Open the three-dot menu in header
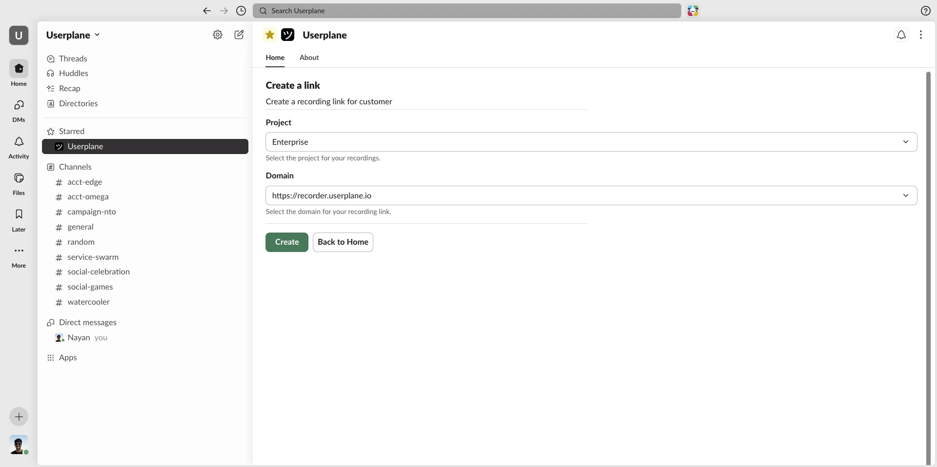The height and width of the screenshot is (467, 937). 921,35
